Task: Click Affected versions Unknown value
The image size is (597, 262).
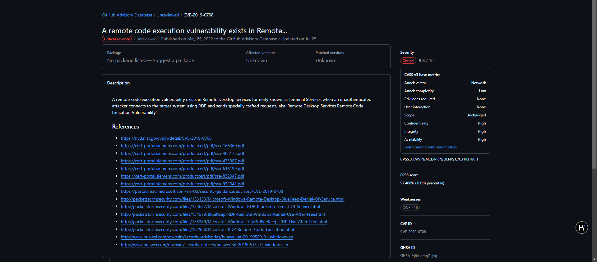Action: click(257, 61)
